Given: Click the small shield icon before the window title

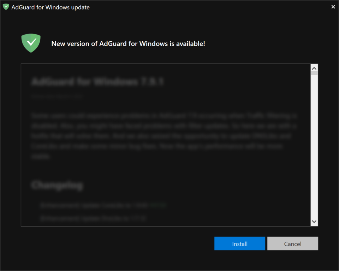Looking at the screenshot, I should (6, 6).
